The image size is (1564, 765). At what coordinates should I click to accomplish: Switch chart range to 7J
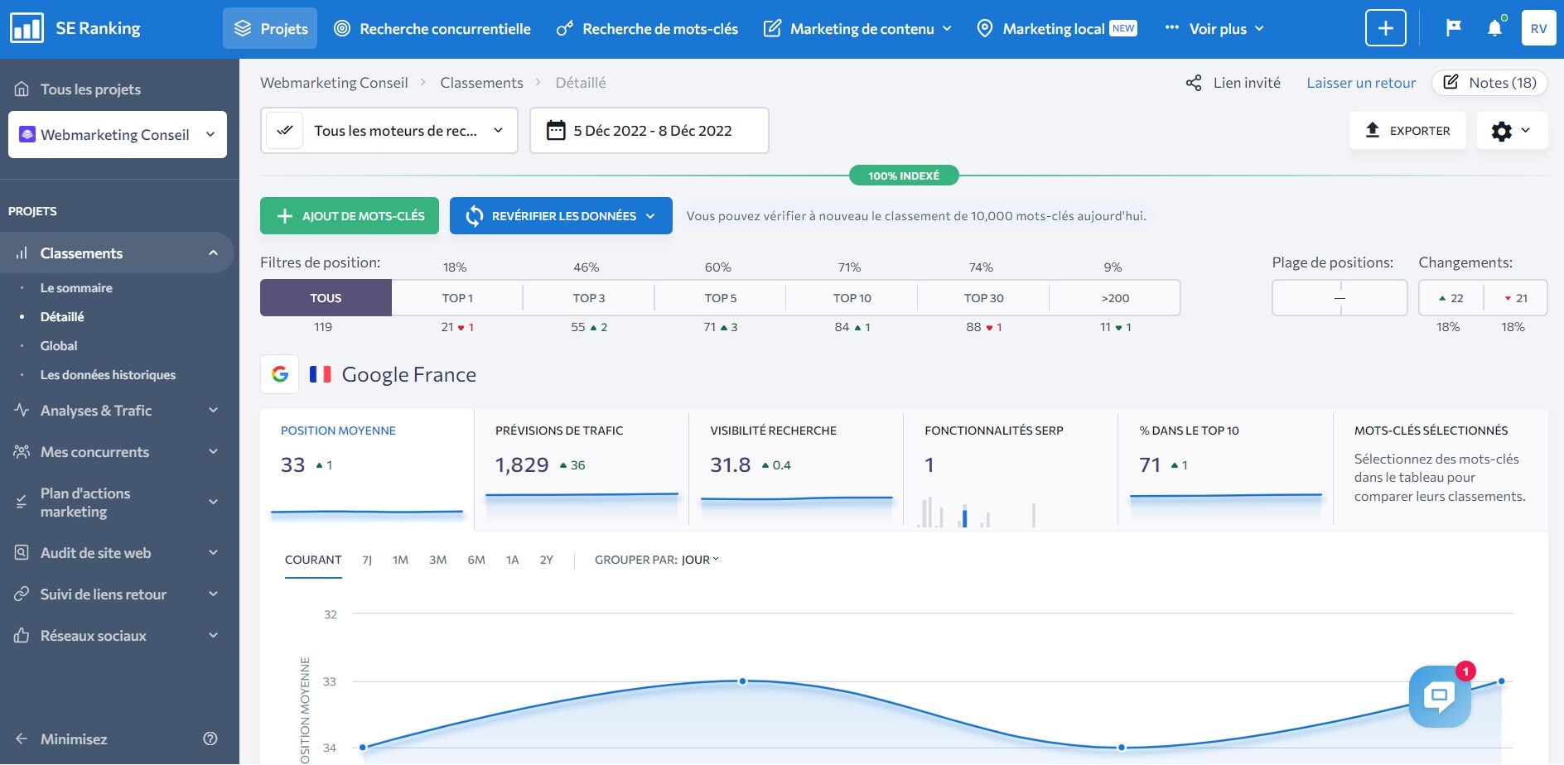367,560
